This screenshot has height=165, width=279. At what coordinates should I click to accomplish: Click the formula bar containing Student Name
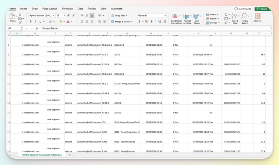pyautogui.click(x=155, y=28)
